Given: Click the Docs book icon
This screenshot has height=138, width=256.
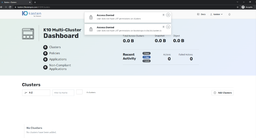Looking at the screenshot, I should coord(198,14).
